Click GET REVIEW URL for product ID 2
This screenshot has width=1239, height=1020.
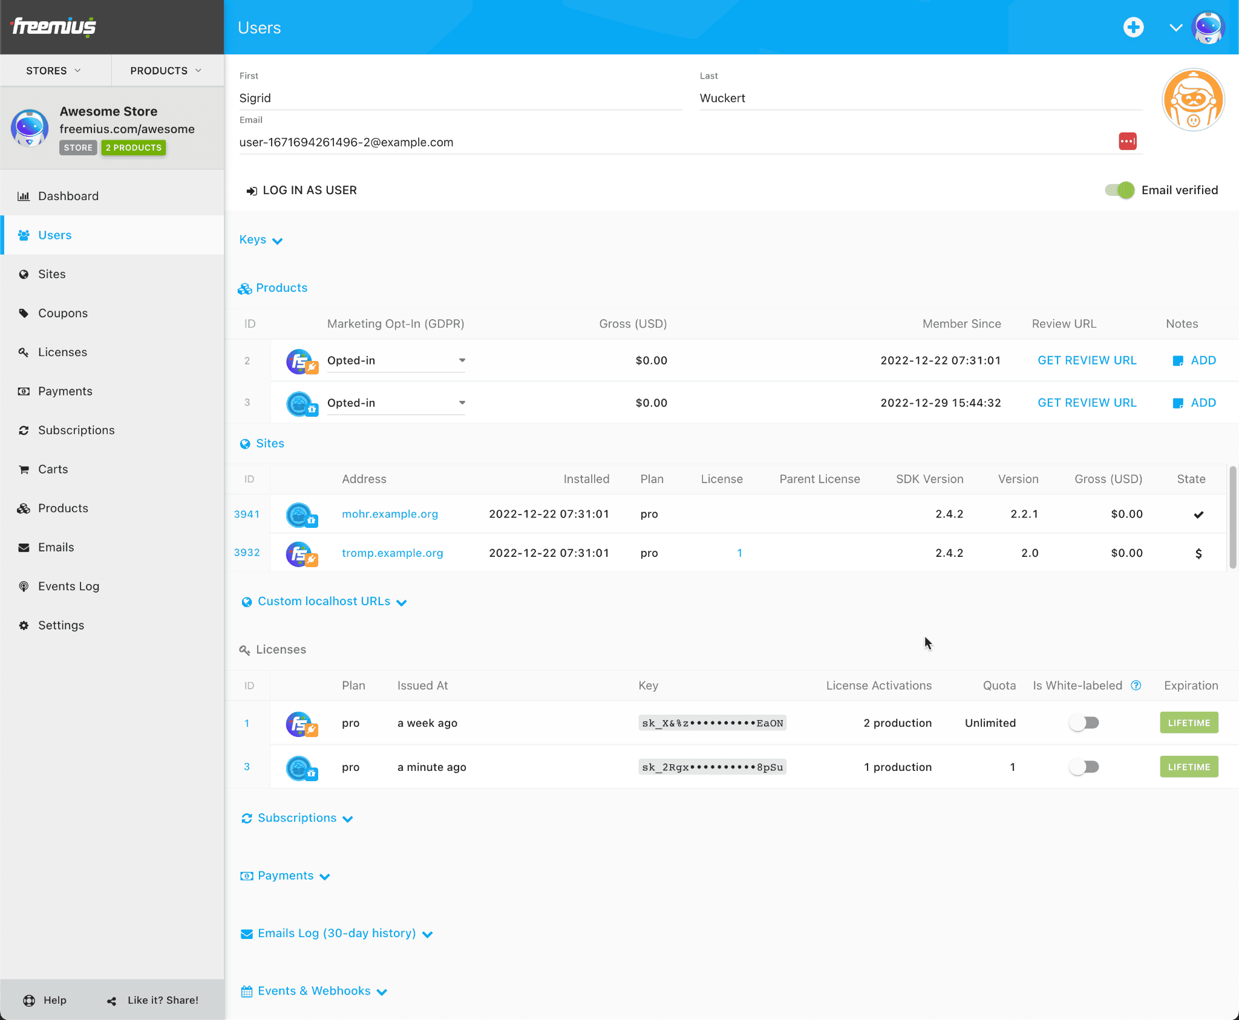pos(1087,360)
